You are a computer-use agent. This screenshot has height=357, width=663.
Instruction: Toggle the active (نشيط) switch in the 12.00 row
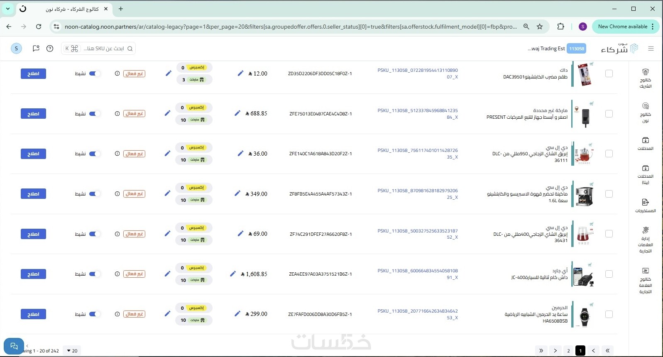click(95, 73)
